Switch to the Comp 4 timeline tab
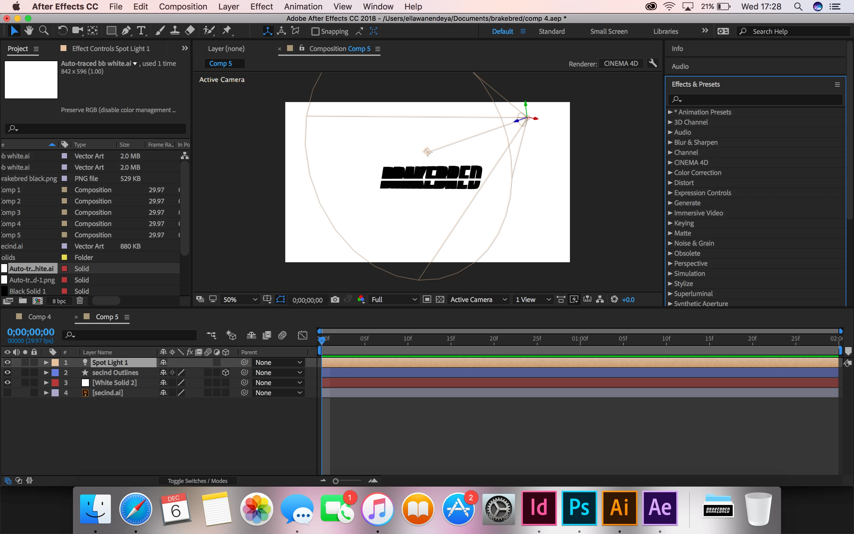Screen dimensions: 854x534 click(39, 317)
